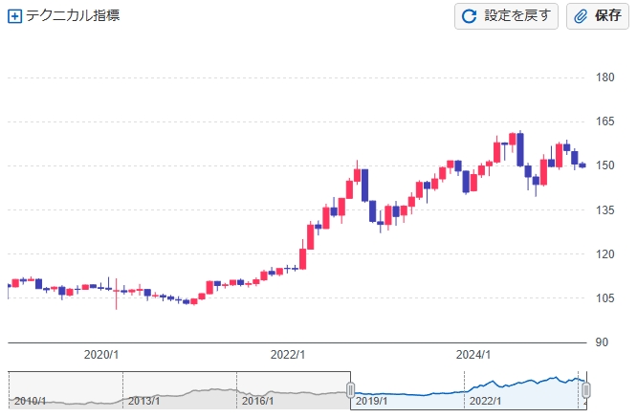The height and width of the screenshot is (418, 637).
Task: Click the 180 y-axis value
Action: coord(604,77)
